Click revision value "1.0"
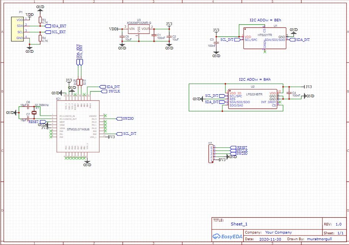 point(339,224)
